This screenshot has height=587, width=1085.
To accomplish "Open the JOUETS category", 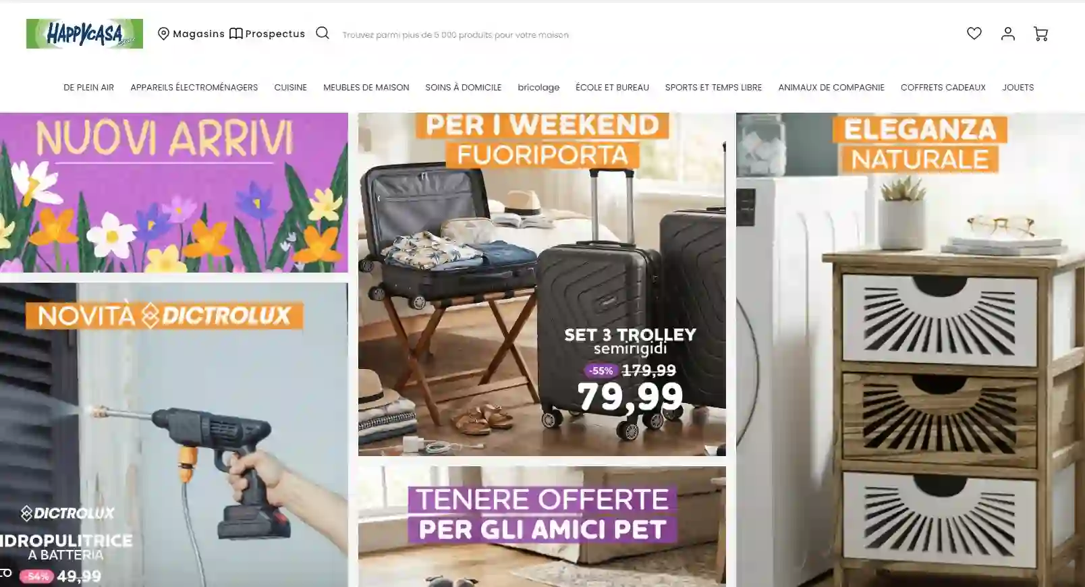I will [1018, 88].
